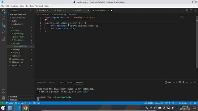Open the Accounts menu icon
This screenshot has width=198, height=111.
[x=3, y=91]
